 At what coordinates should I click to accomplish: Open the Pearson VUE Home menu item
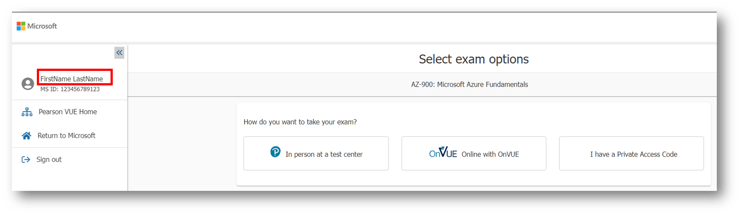pos(68,112)
